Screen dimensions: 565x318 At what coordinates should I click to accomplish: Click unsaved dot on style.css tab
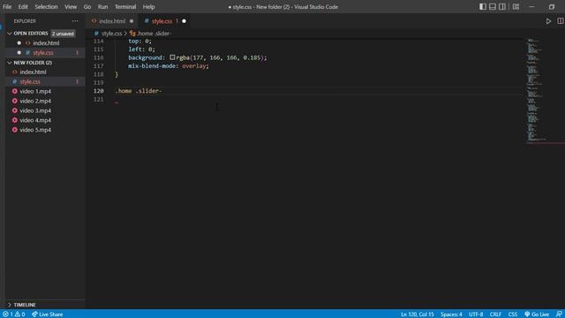[x=185, y=21]
